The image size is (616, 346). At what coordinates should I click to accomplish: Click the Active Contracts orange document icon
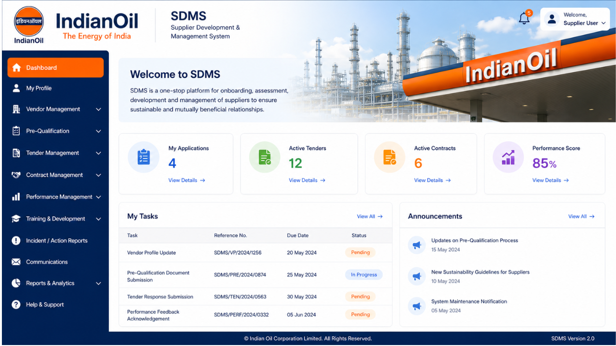pyautogui.click(x=390, y=157)
